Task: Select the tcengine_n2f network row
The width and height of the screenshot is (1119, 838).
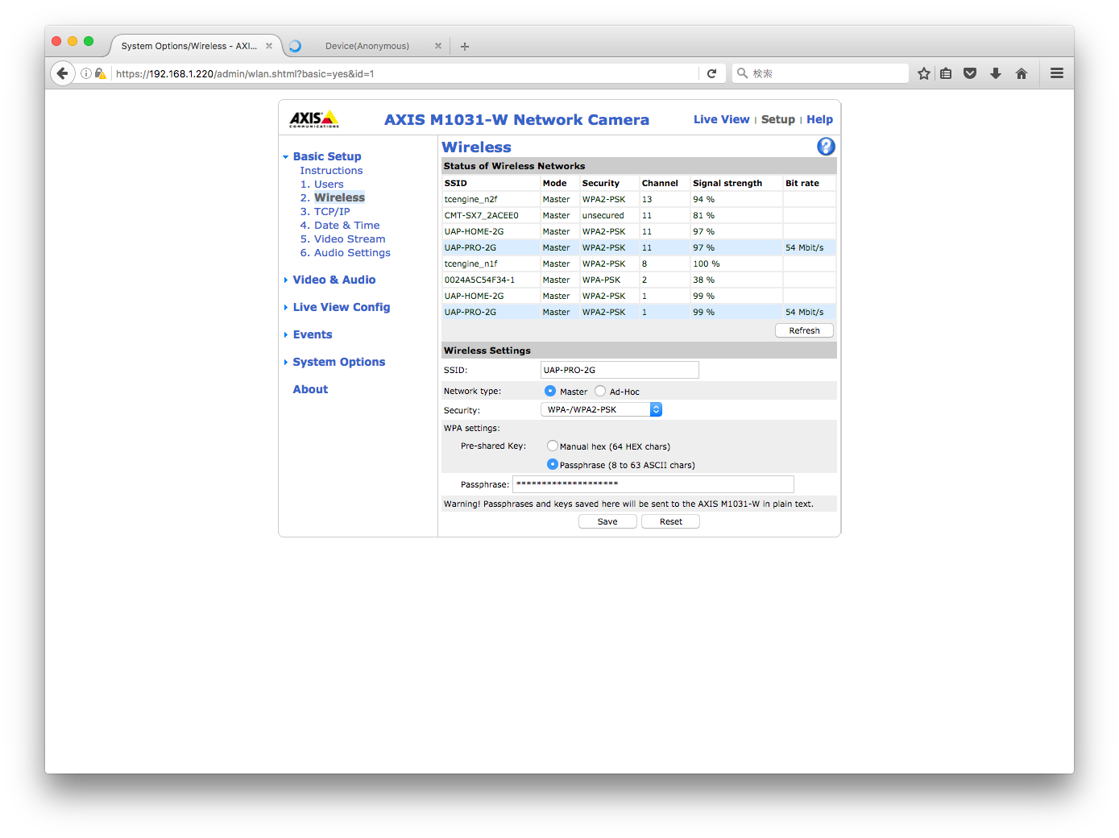Action: point(639,199)
